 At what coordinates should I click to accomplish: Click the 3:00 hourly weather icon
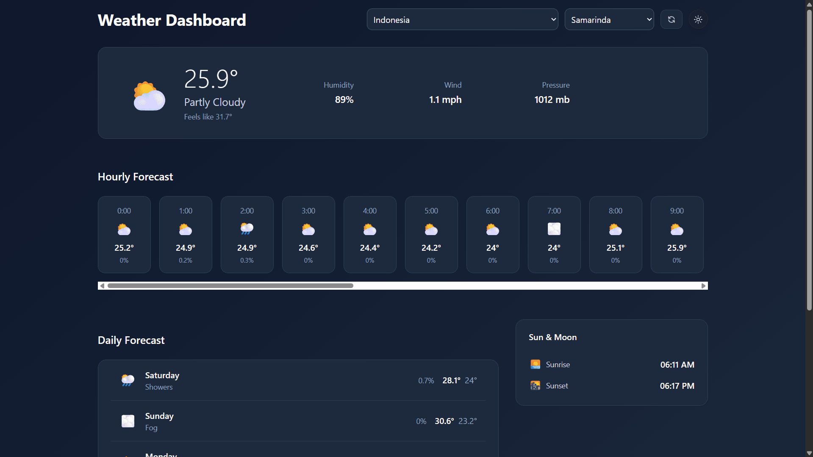308,229
